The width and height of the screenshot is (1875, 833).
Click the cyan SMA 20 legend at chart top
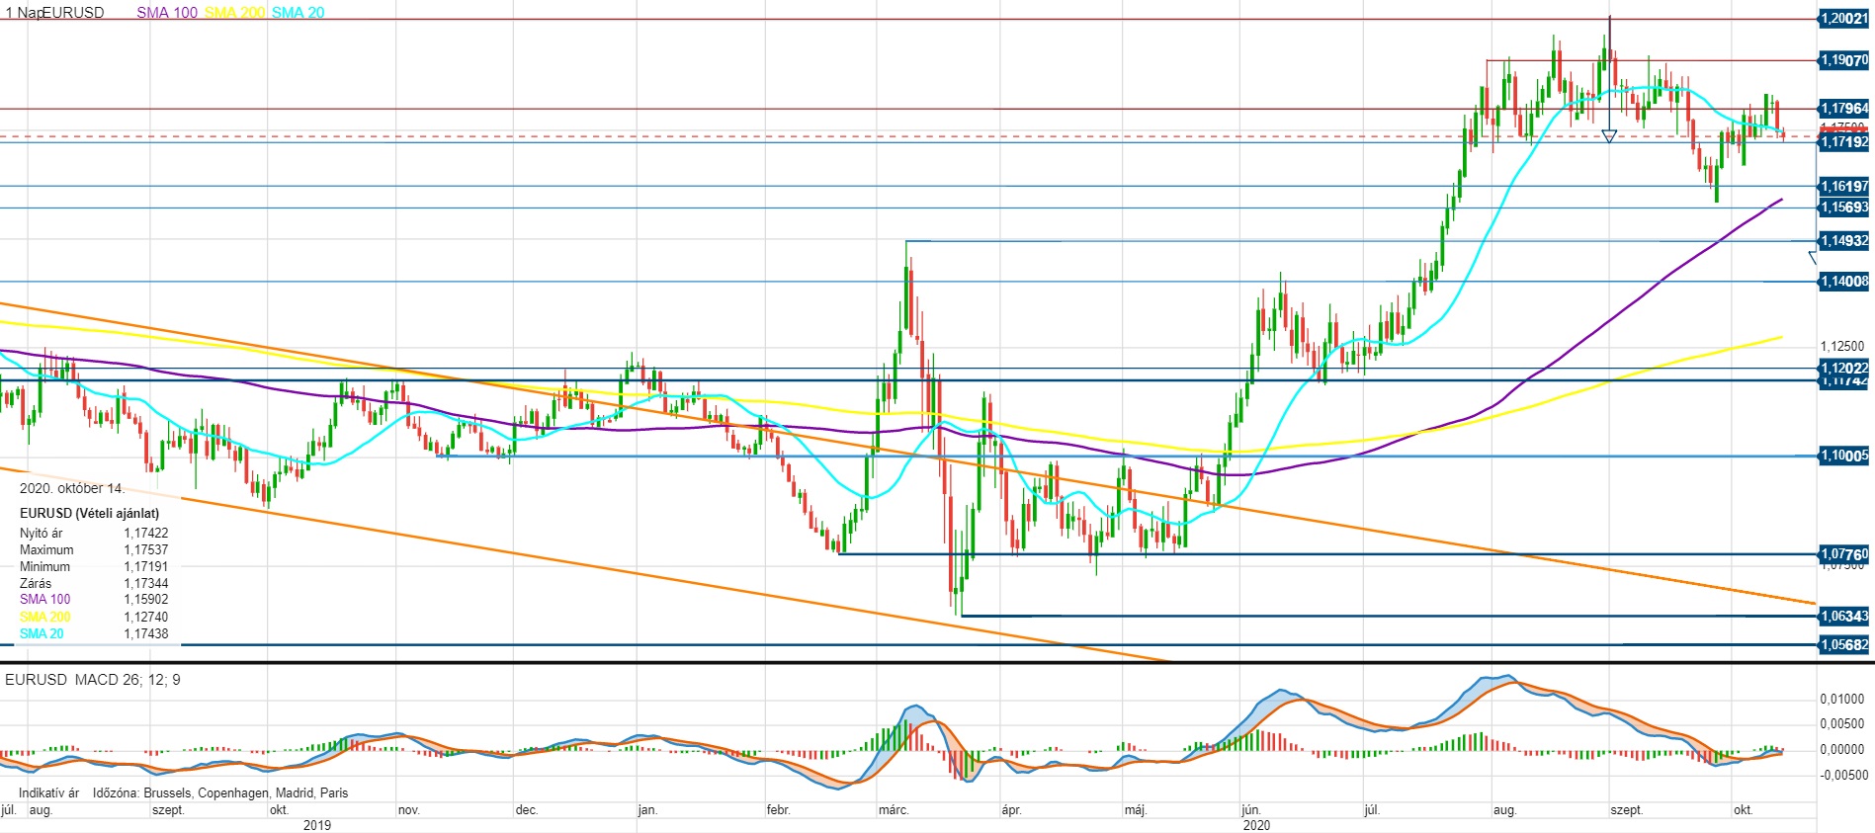(x=298, y=13)
